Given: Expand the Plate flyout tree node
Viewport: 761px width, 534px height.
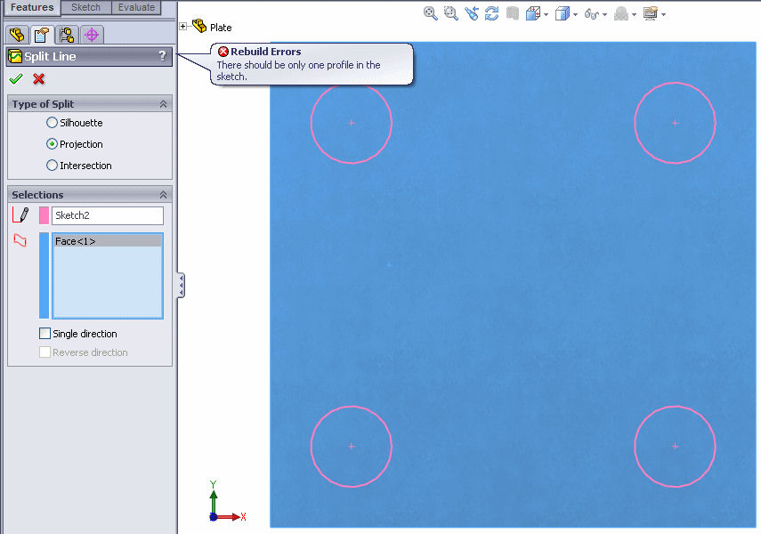Looking at the screenshot, I should pyautogui.click(x=183, y=27).
